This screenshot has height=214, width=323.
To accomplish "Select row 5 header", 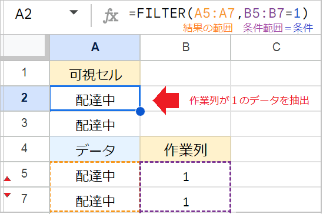I will (x=25, y=174).
